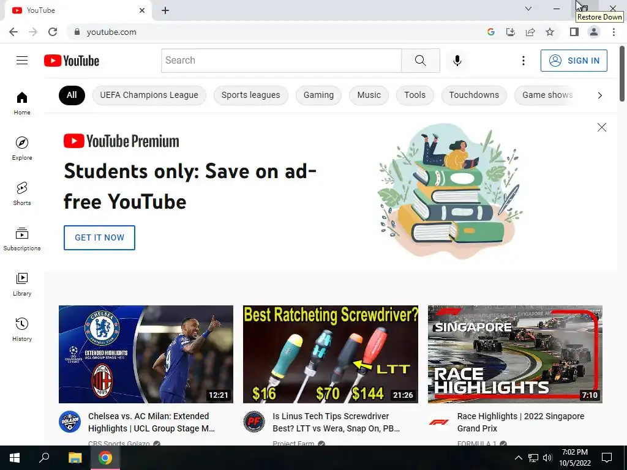
Task: Bookmark this tab with star icon
Action: [550, 32]
